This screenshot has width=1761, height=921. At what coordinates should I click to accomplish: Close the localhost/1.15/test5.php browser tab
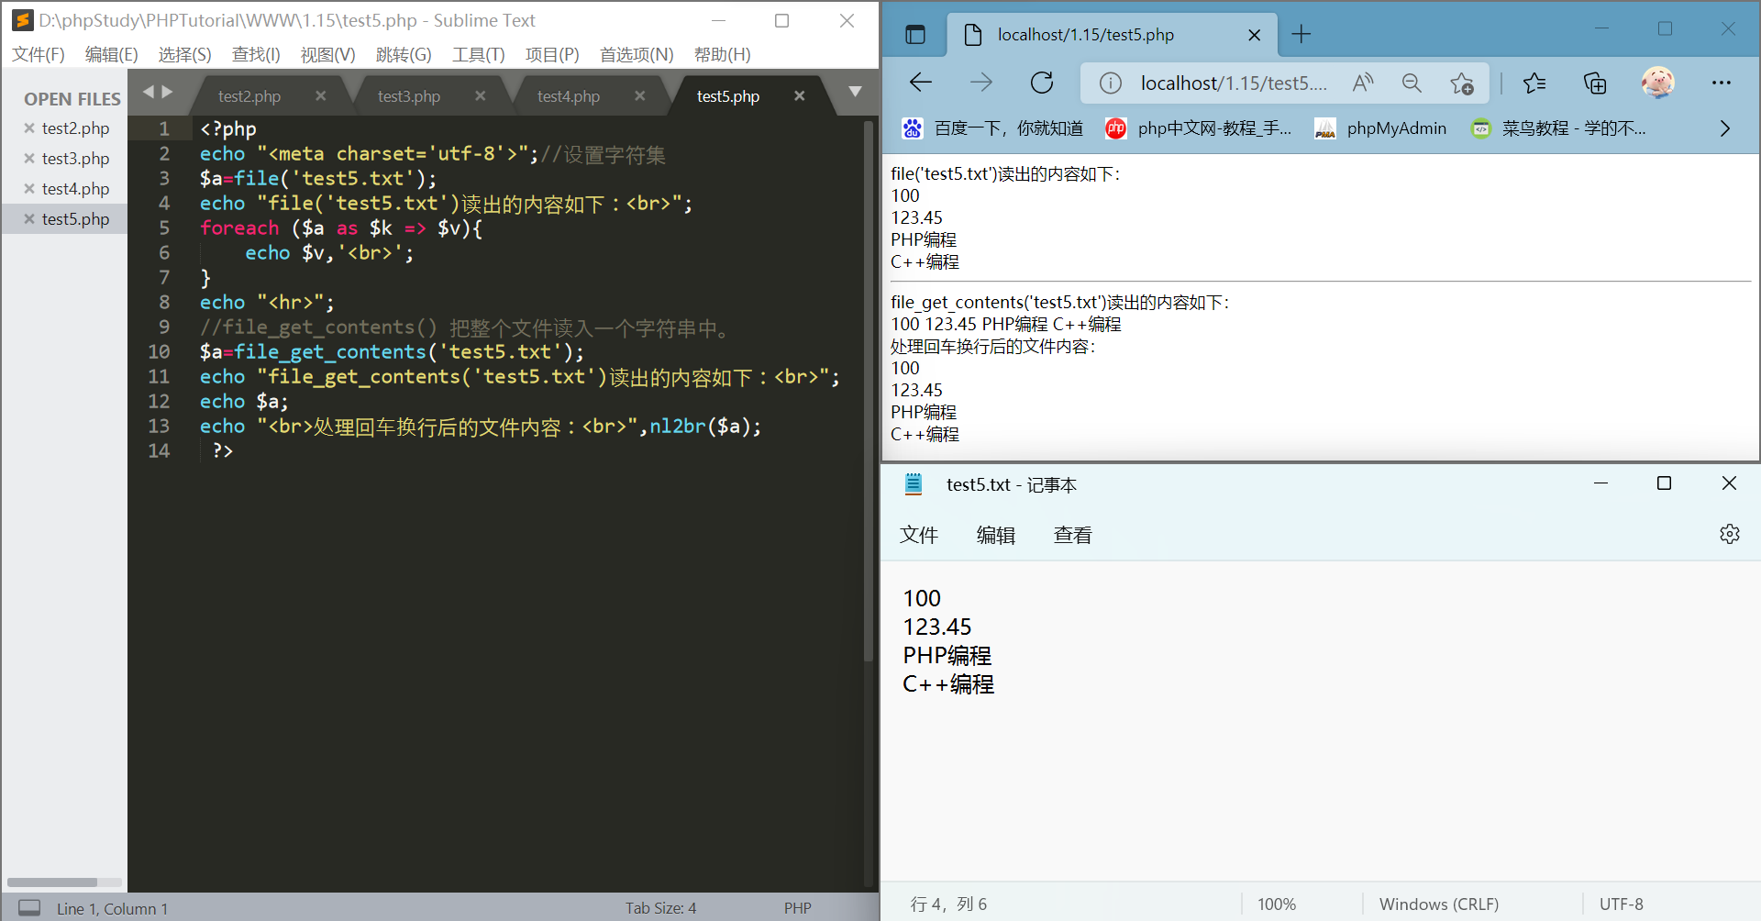[x=1255, y=35]
